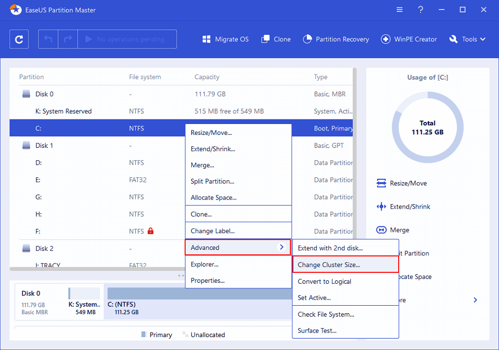Viewport: 499px width, 350px height.
Task: Select Extend with 2nd disk... option
Action: pos(345,248)
